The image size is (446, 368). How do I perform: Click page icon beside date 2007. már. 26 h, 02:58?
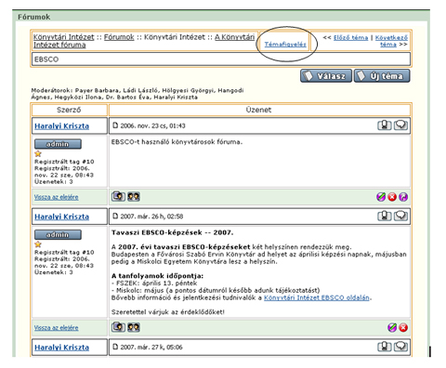pos(115,216)
